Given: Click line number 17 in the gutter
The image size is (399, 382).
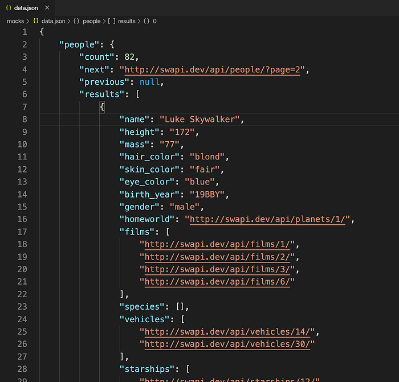Looking at the screenshot, I should tap(22, 232).
